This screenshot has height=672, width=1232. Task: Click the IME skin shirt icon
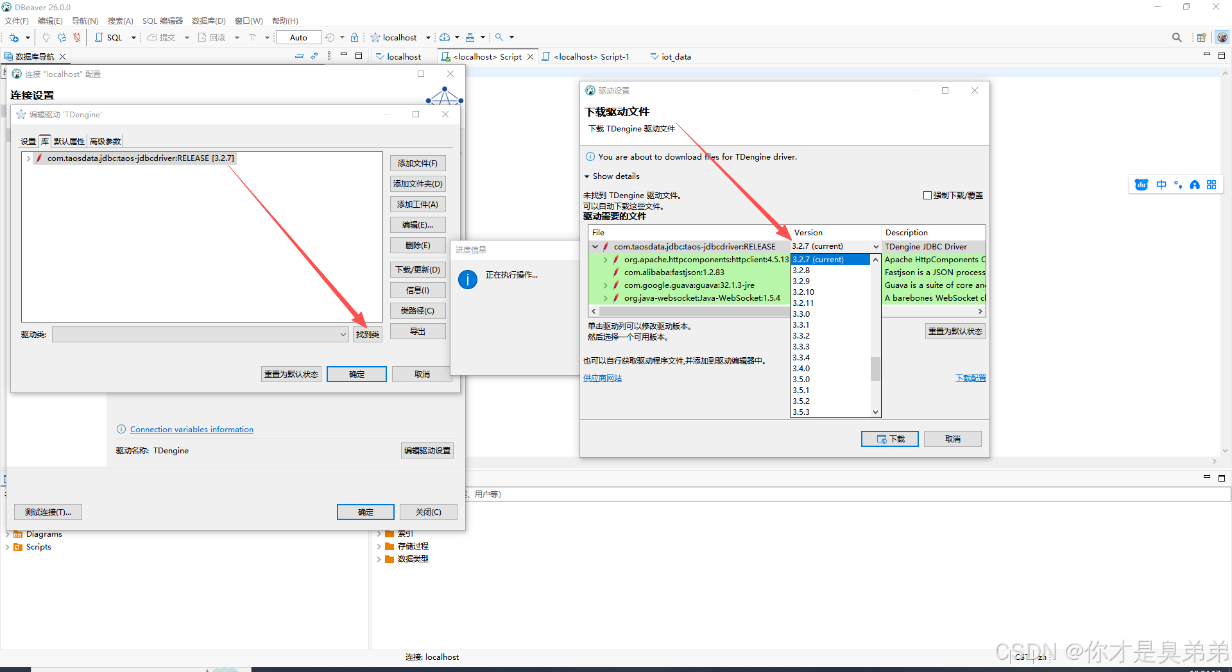click(x=1195, y=185)
